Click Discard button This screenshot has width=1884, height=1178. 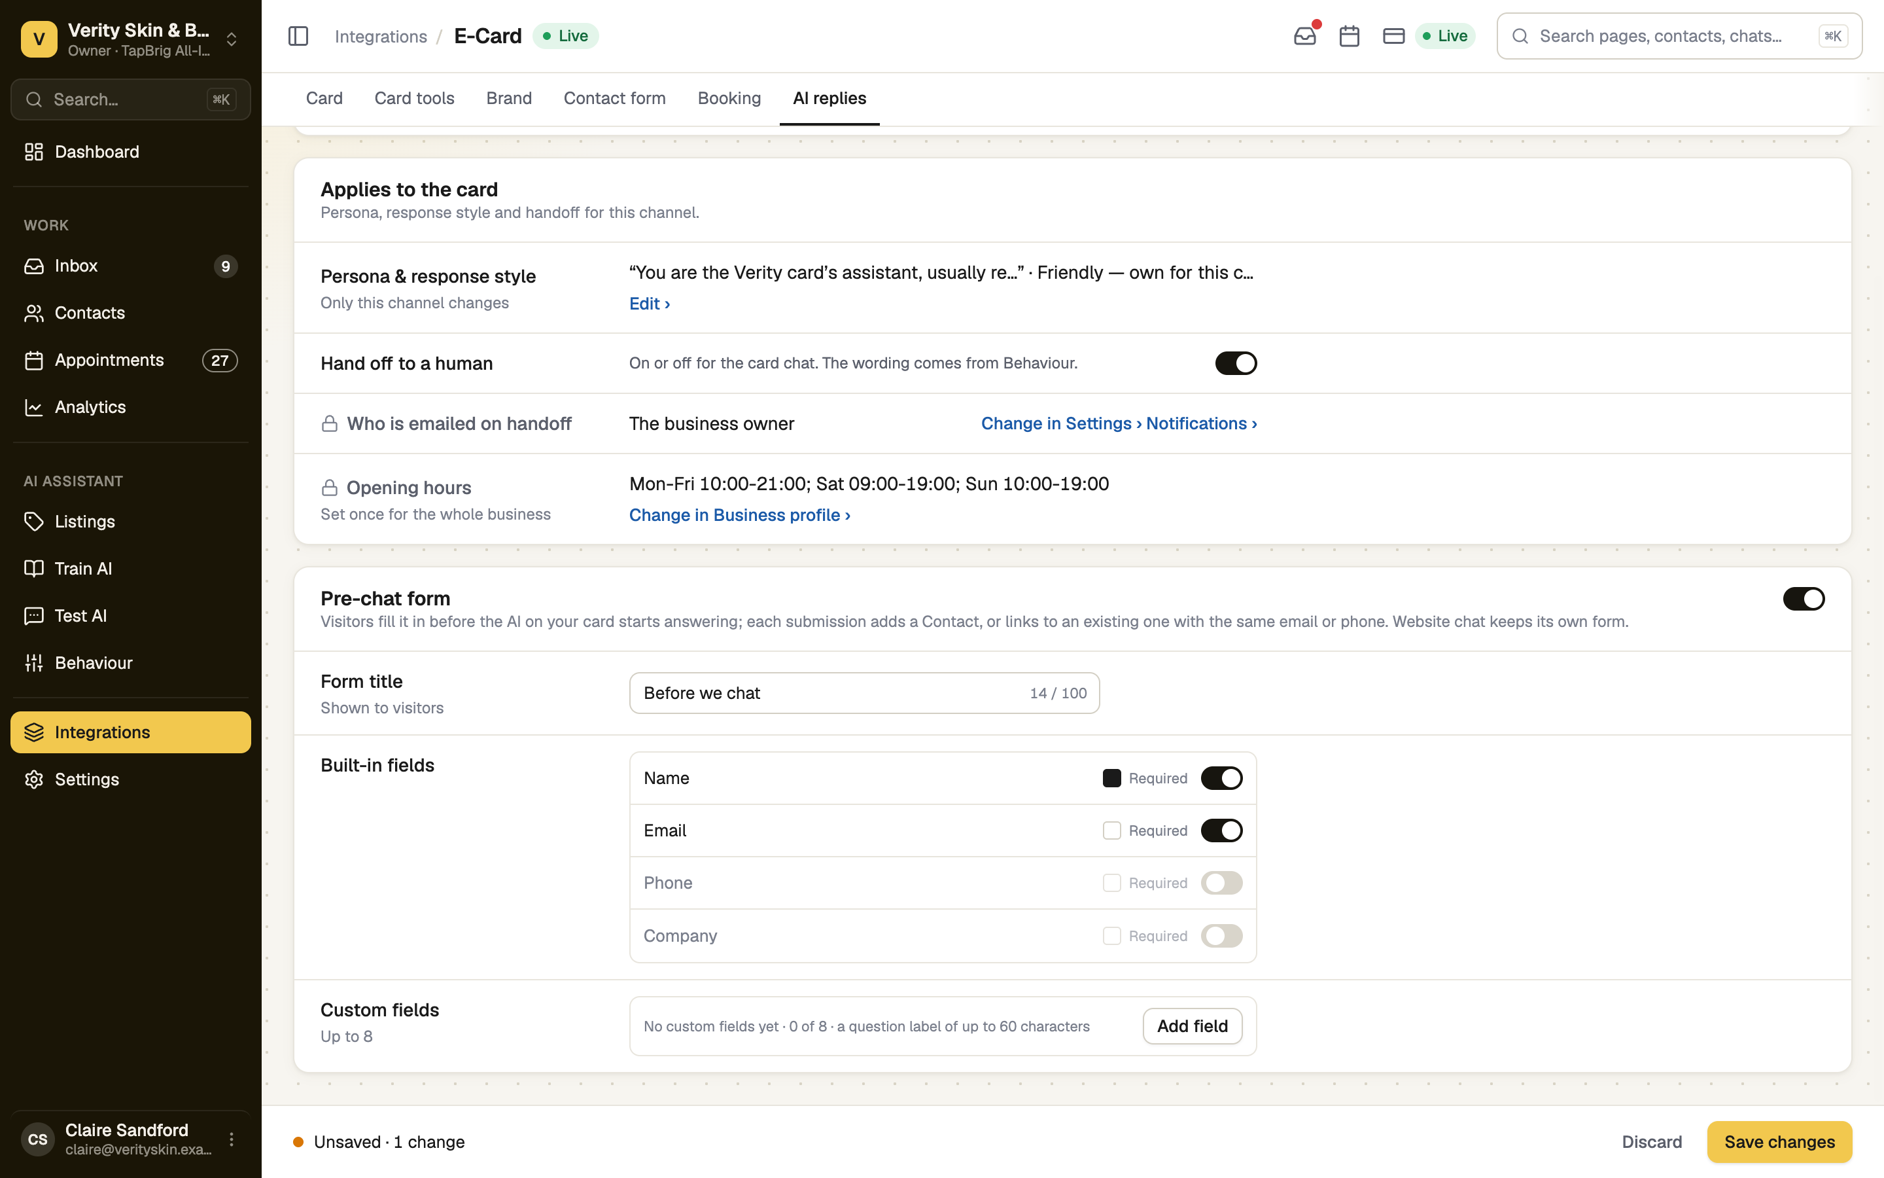[1651, 1141]
